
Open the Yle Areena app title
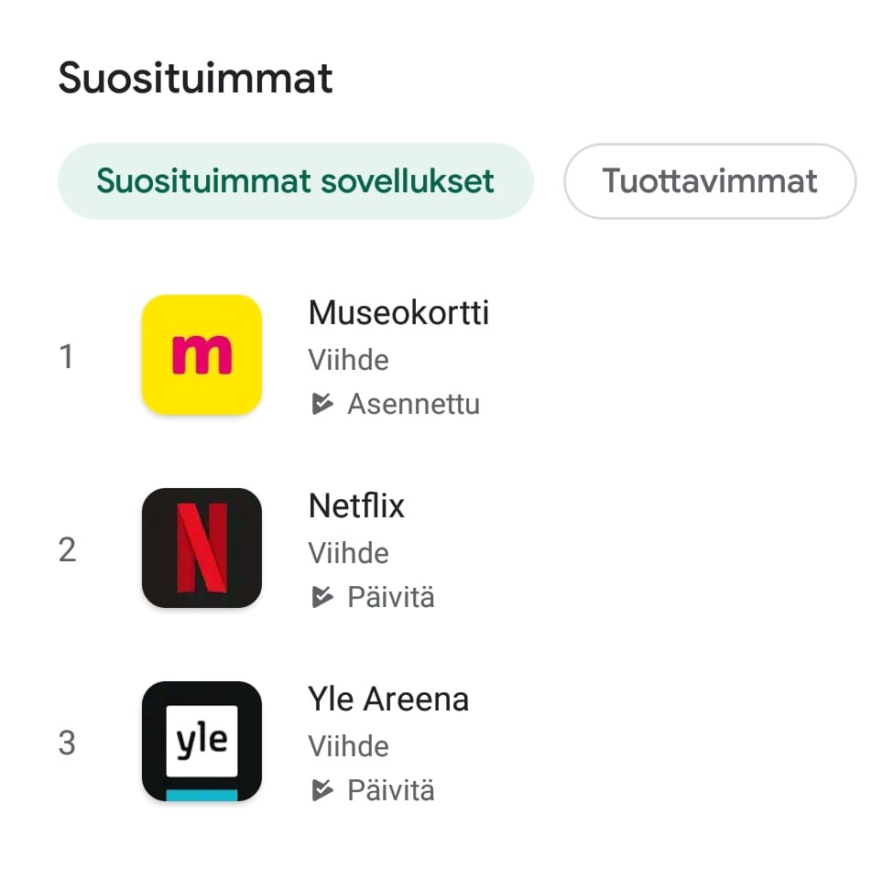(388, 699)
